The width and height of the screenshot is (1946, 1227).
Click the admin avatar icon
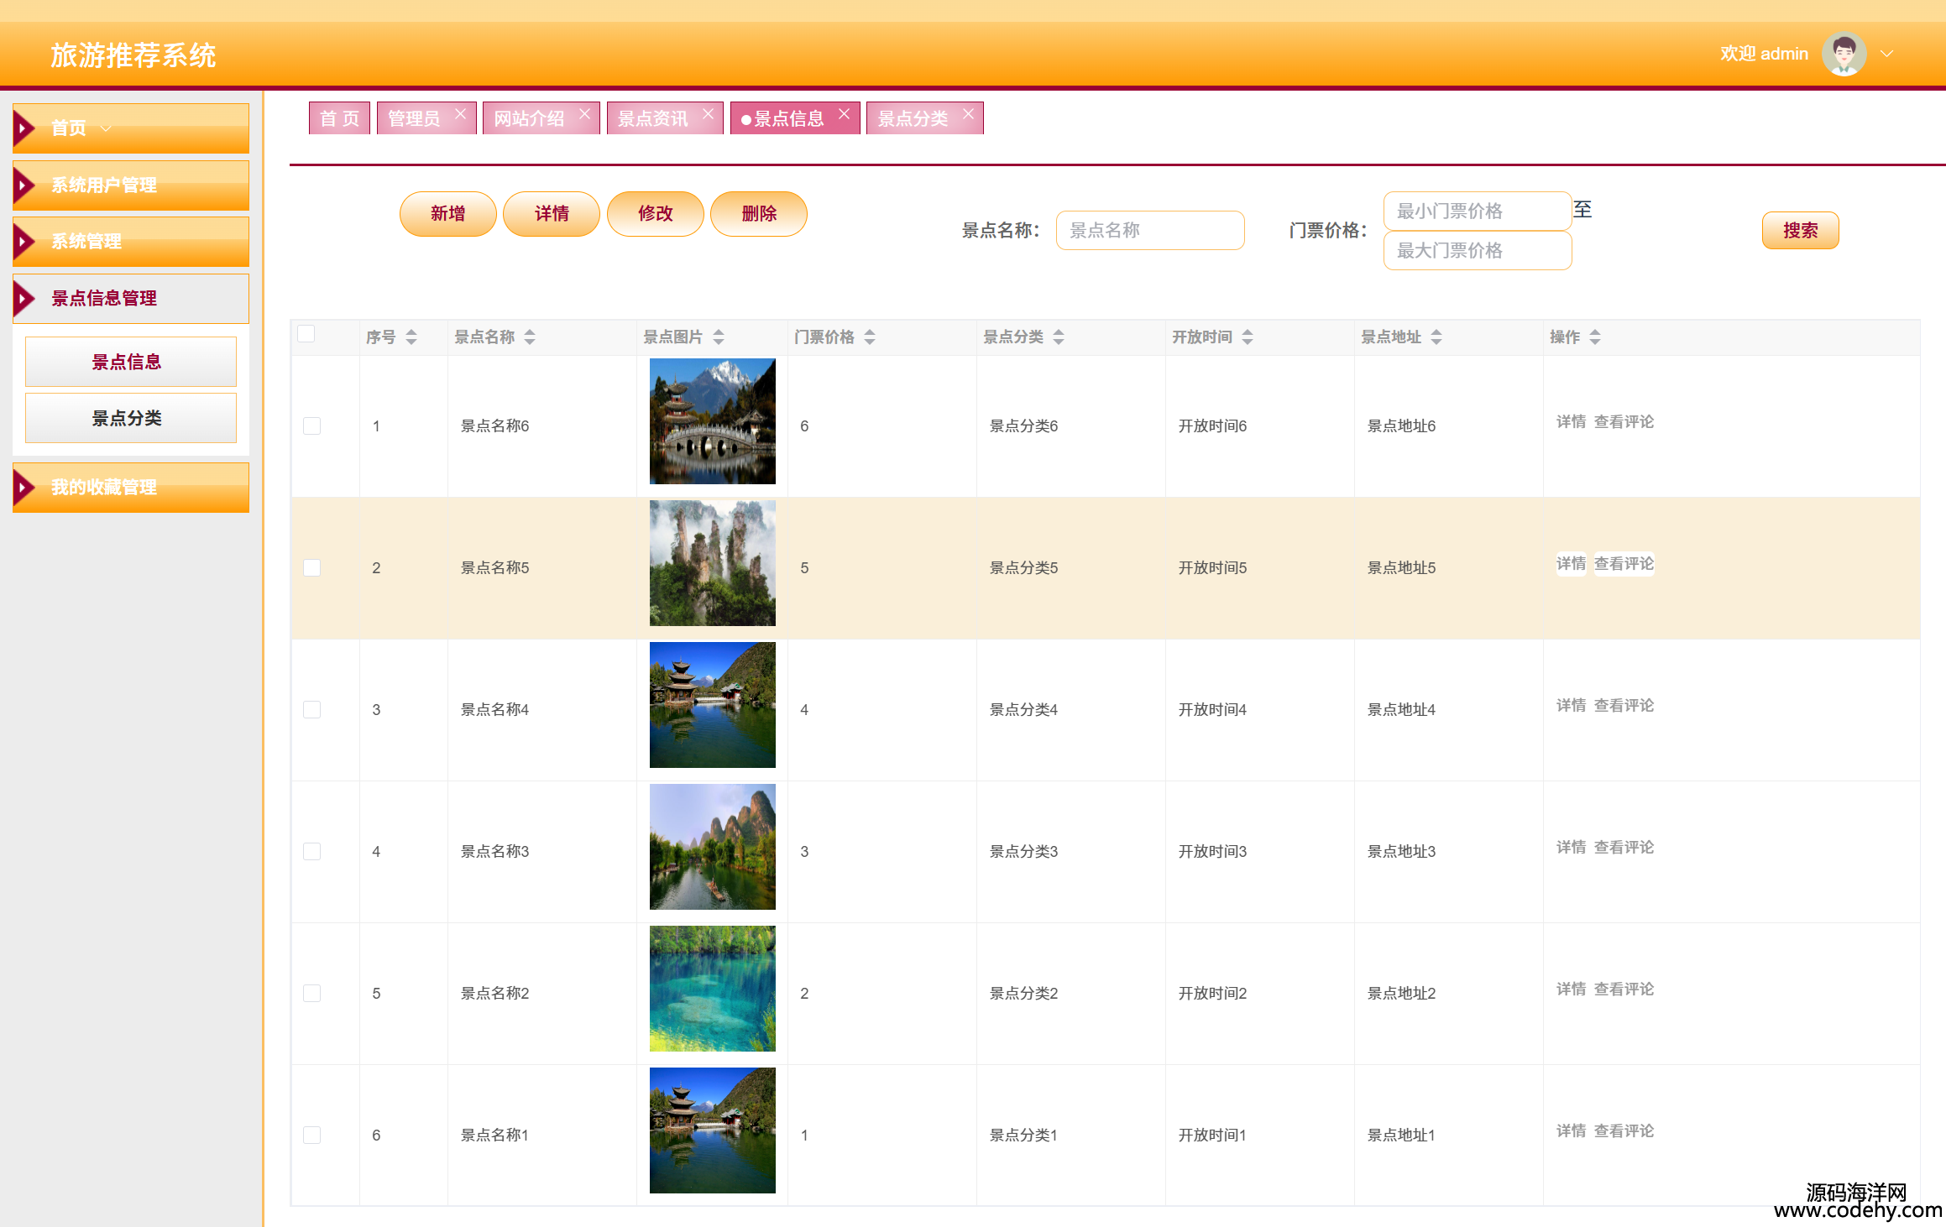(1844, 54)
